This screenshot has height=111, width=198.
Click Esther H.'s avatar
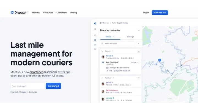point(103,84)
